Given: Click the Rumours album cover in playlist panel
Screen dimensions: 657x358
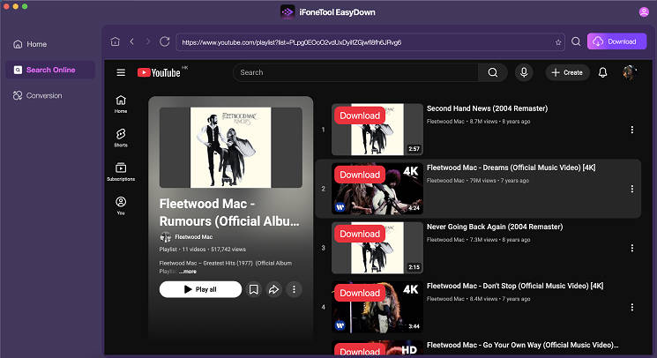Looking at the screenshot, I should point(231,147).
